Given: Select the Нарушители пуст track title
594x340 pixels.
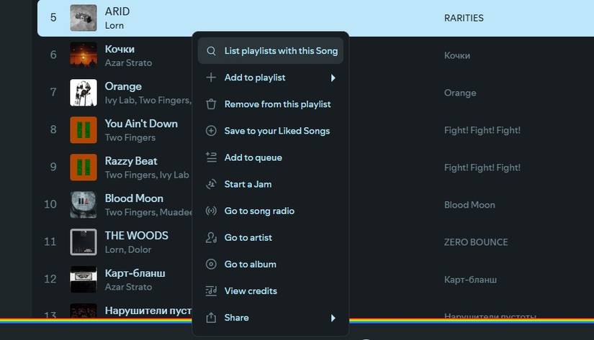Looking at the screenshot, I should pyautogui.click(x=148, y=311).
